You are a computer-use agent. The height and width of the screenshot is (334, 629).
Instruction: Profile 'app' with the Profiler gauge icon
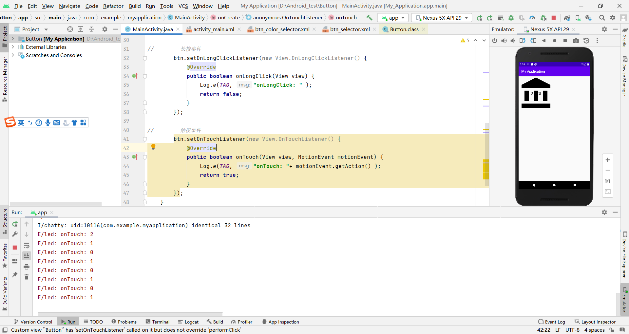point(532,18)
